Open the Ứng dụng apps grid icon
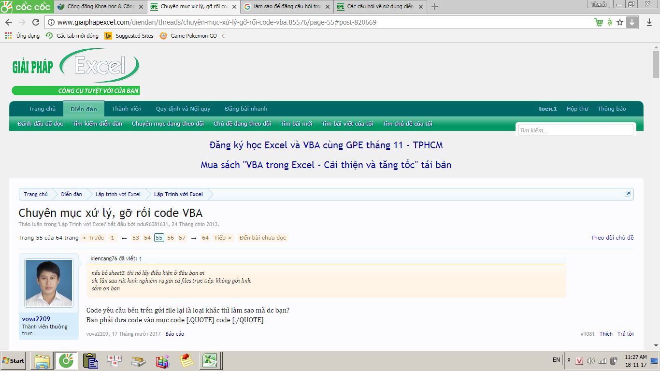The image size is (660, 371). click(x=8, y=36)
